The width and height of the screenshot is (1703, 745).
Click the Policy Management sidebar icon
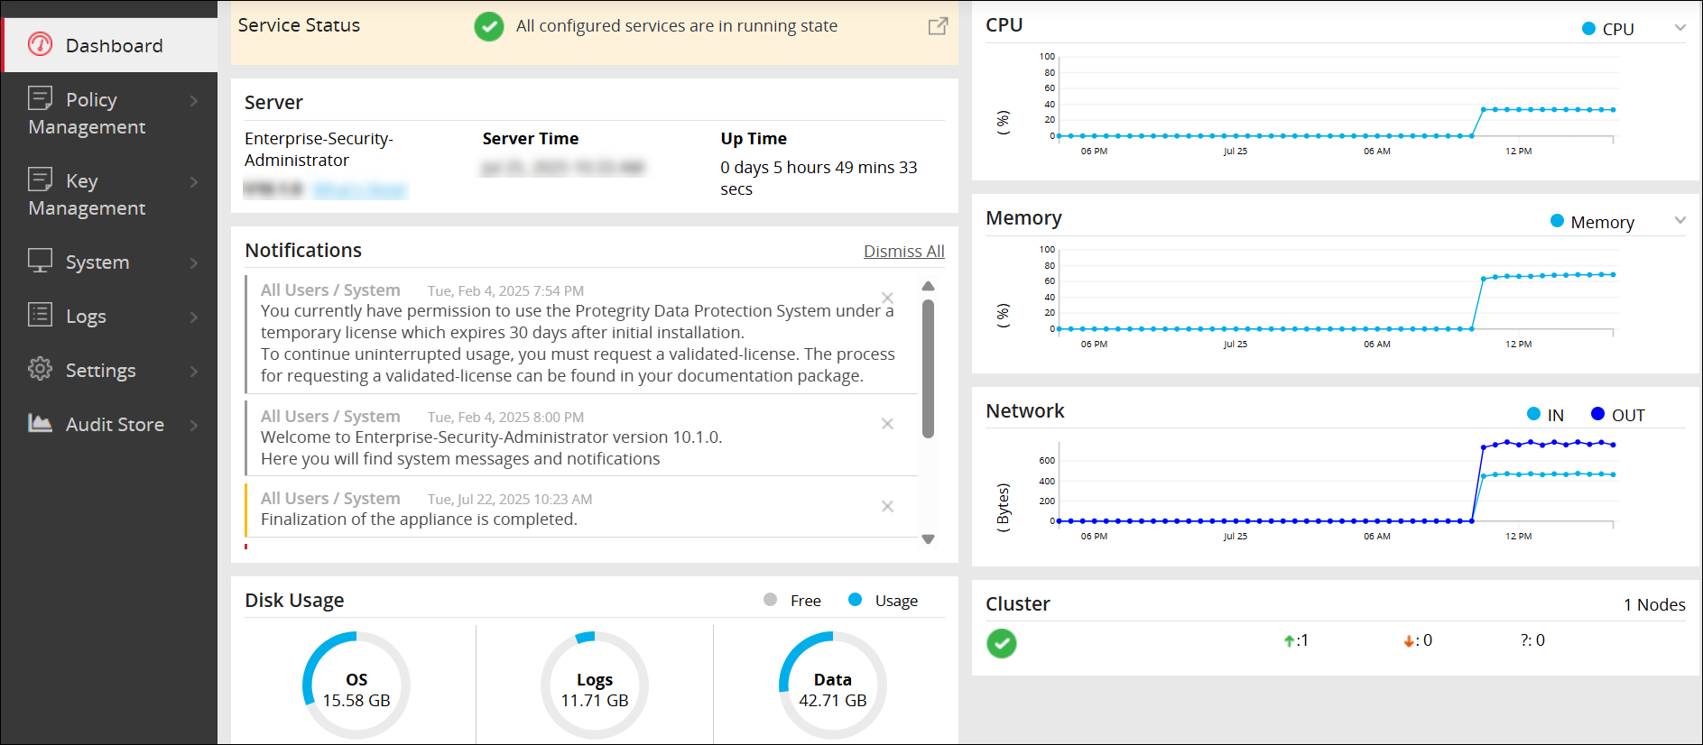40,97
